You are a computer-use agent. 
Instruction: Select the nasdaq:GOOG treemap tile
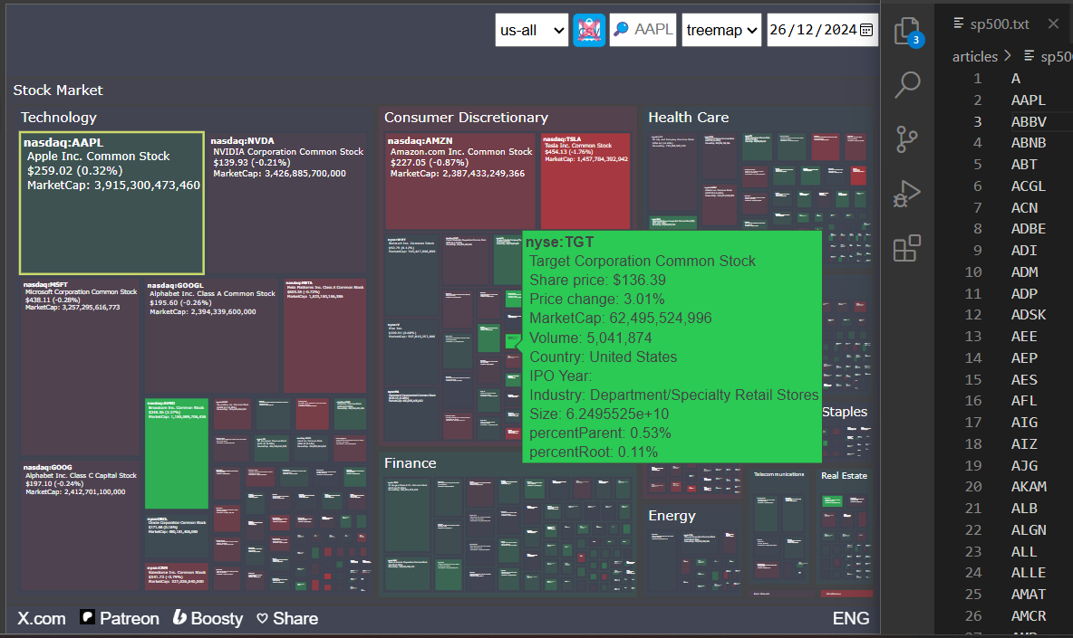[x=80, y=525]
